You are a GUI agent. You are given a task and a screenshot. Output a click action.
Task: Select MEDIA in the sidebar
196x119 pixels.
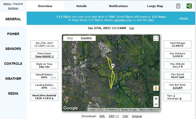tap(13, 94)
